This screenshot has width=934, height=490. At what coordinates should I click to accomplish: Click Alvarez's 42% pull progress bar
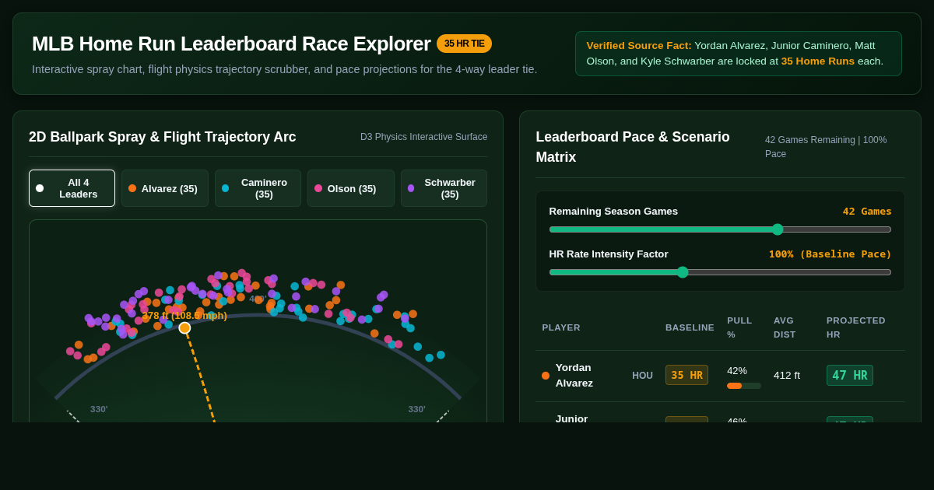pos(744,386)
